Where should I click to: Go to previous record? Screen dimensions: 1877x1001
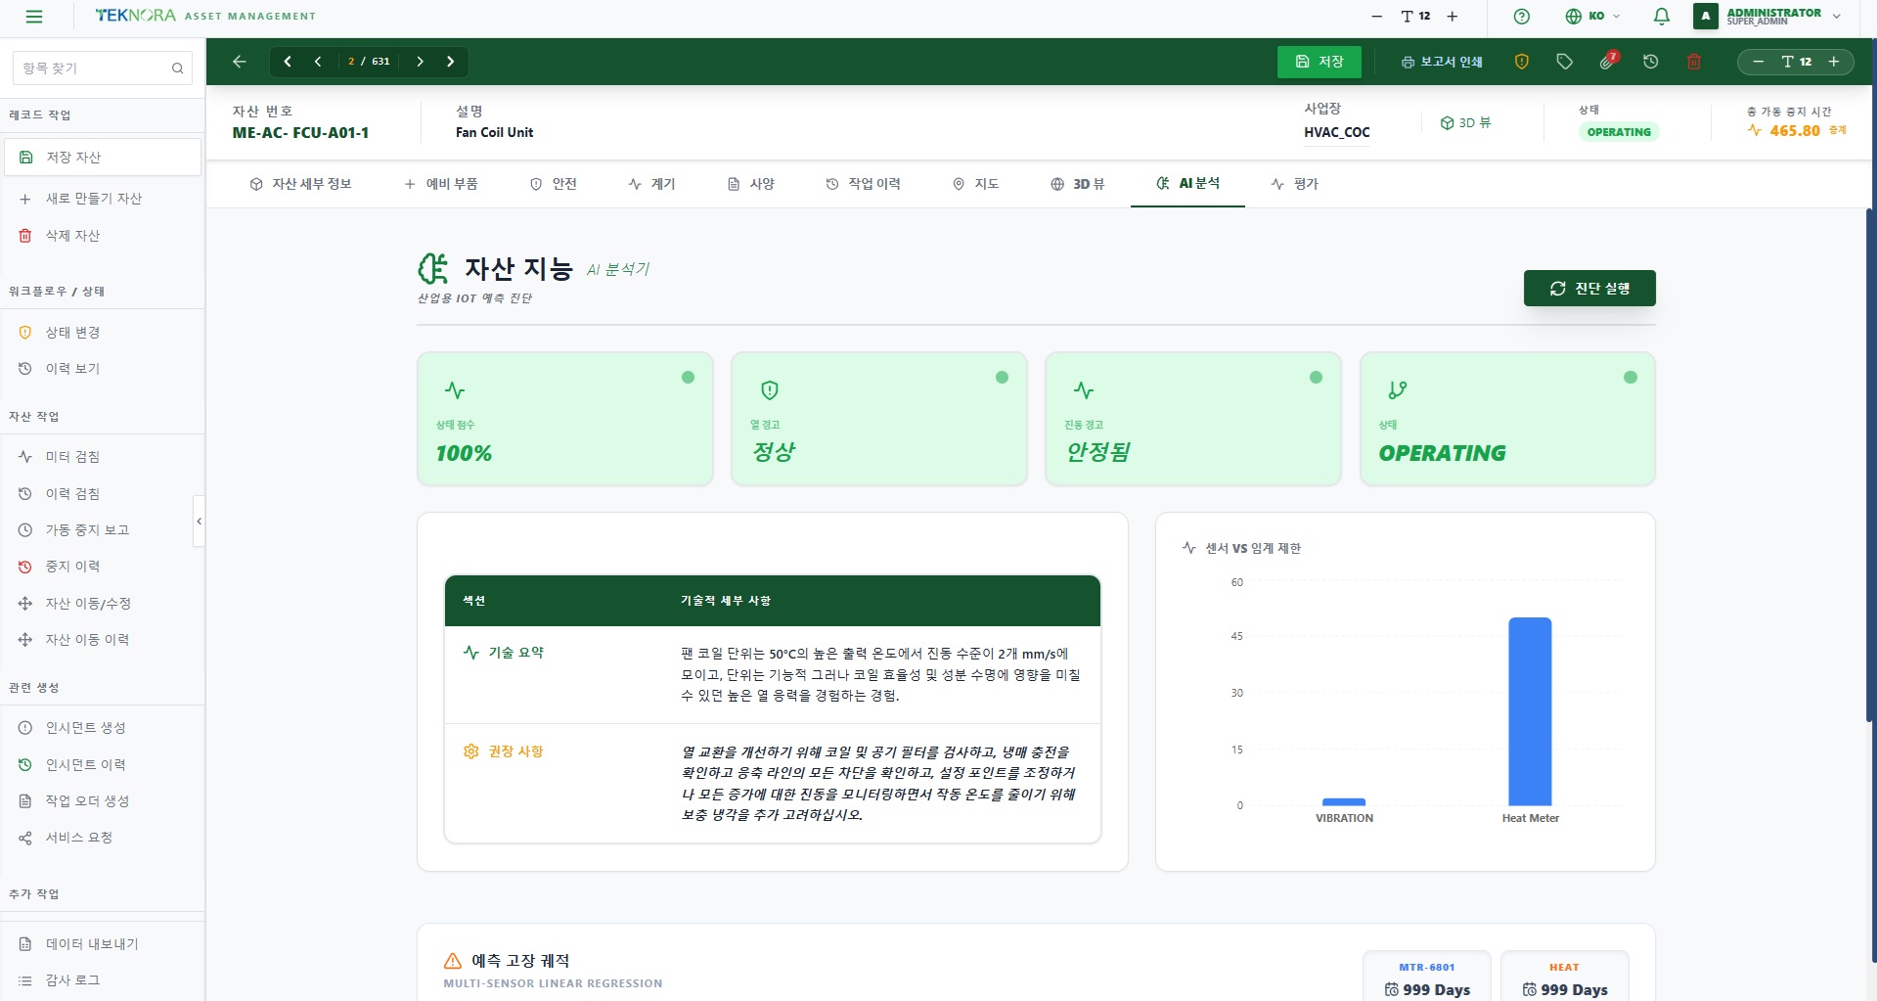[318, 62]
